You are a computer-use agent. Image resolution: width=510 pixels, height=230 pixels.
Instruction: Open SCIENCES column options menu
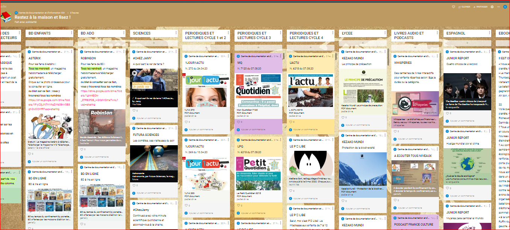click(x=176, y=33)
